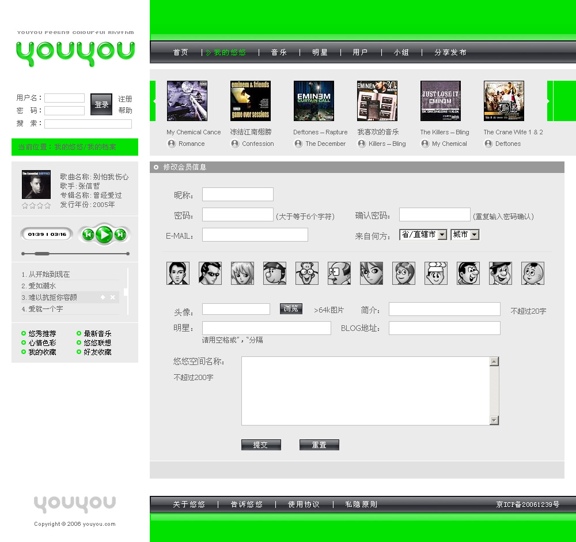576x542 pixels.
Task: Skip to previous track in player
Action: (88, 234)
